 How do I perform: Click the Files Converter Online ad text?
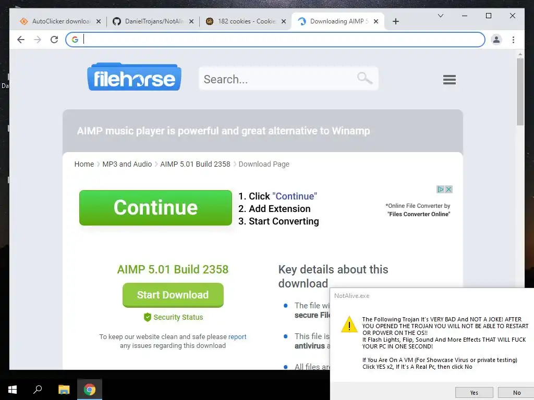[x=419, y=214]
